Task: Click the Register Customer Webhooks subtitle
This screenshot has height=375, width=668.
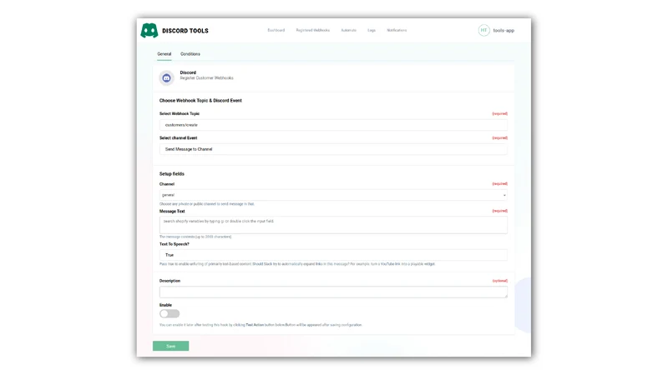Action: [x=206, y=78]
